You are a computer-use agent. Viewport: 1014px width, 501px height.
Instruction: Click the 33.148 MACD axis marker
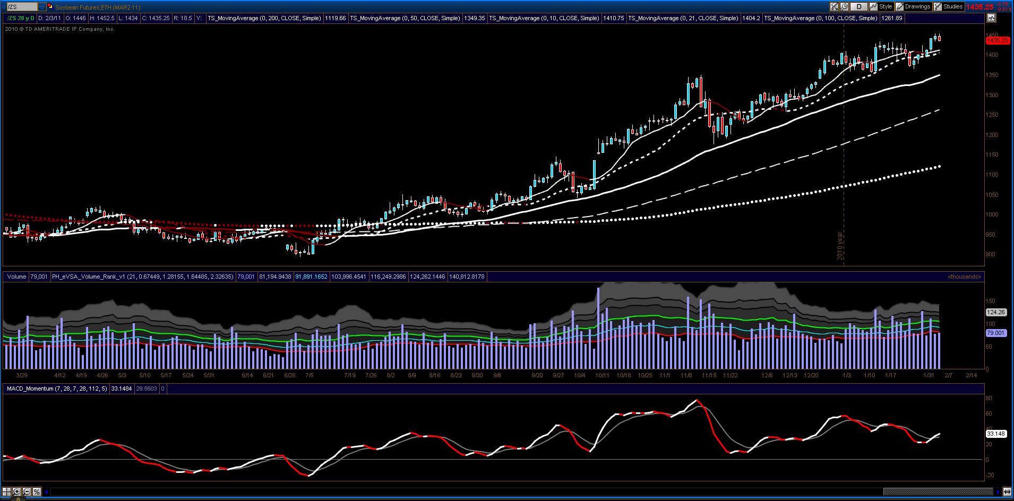(996, 434)
